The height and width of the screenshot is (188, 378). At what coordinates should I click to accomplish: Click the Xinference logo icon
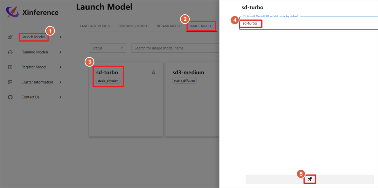point(12,12)
